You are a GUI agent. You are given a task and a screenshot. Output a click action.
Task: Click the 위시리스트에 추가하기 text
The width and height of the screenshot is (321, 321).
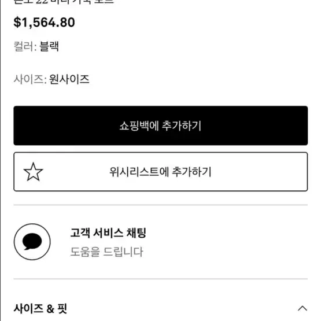[160, 172]
